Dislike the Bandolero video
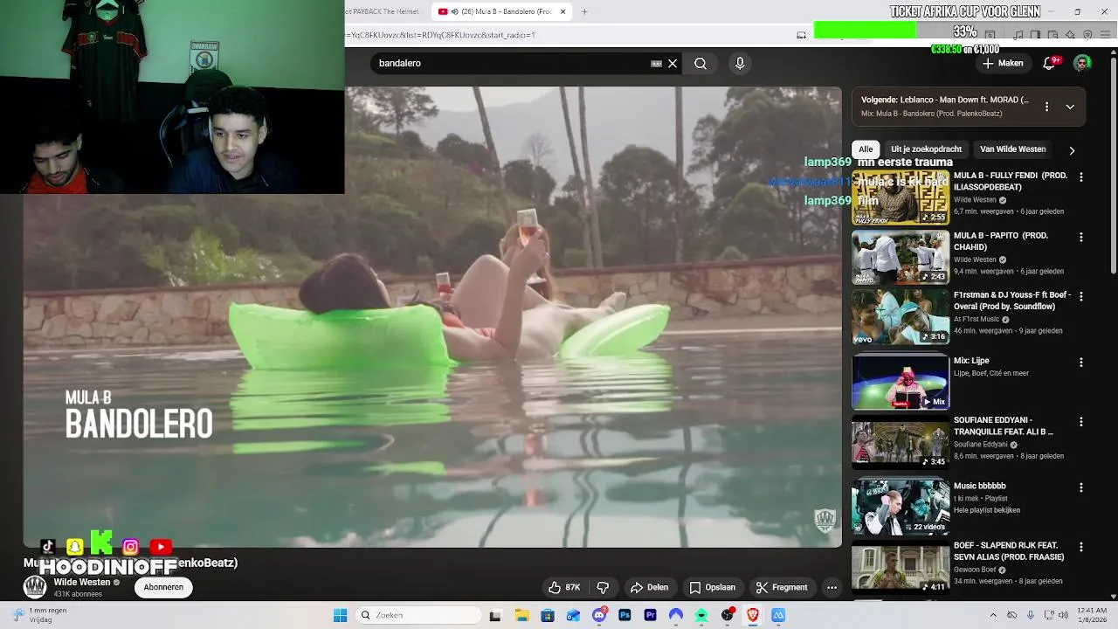The width and height of the screenshot is (1118, 629). 603,587
